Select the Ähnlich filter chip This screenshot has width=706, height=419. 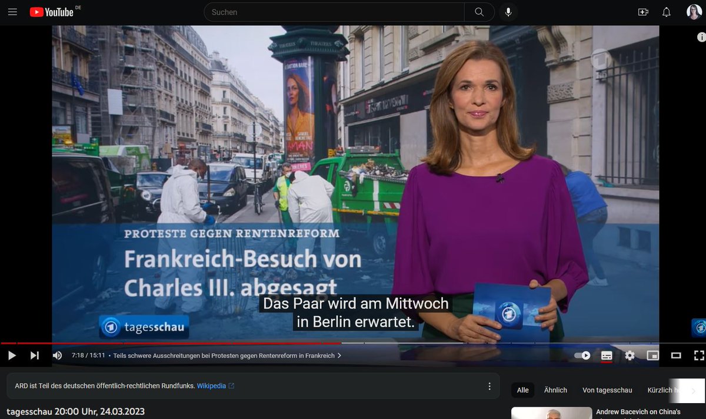click(x=555, y=390)
